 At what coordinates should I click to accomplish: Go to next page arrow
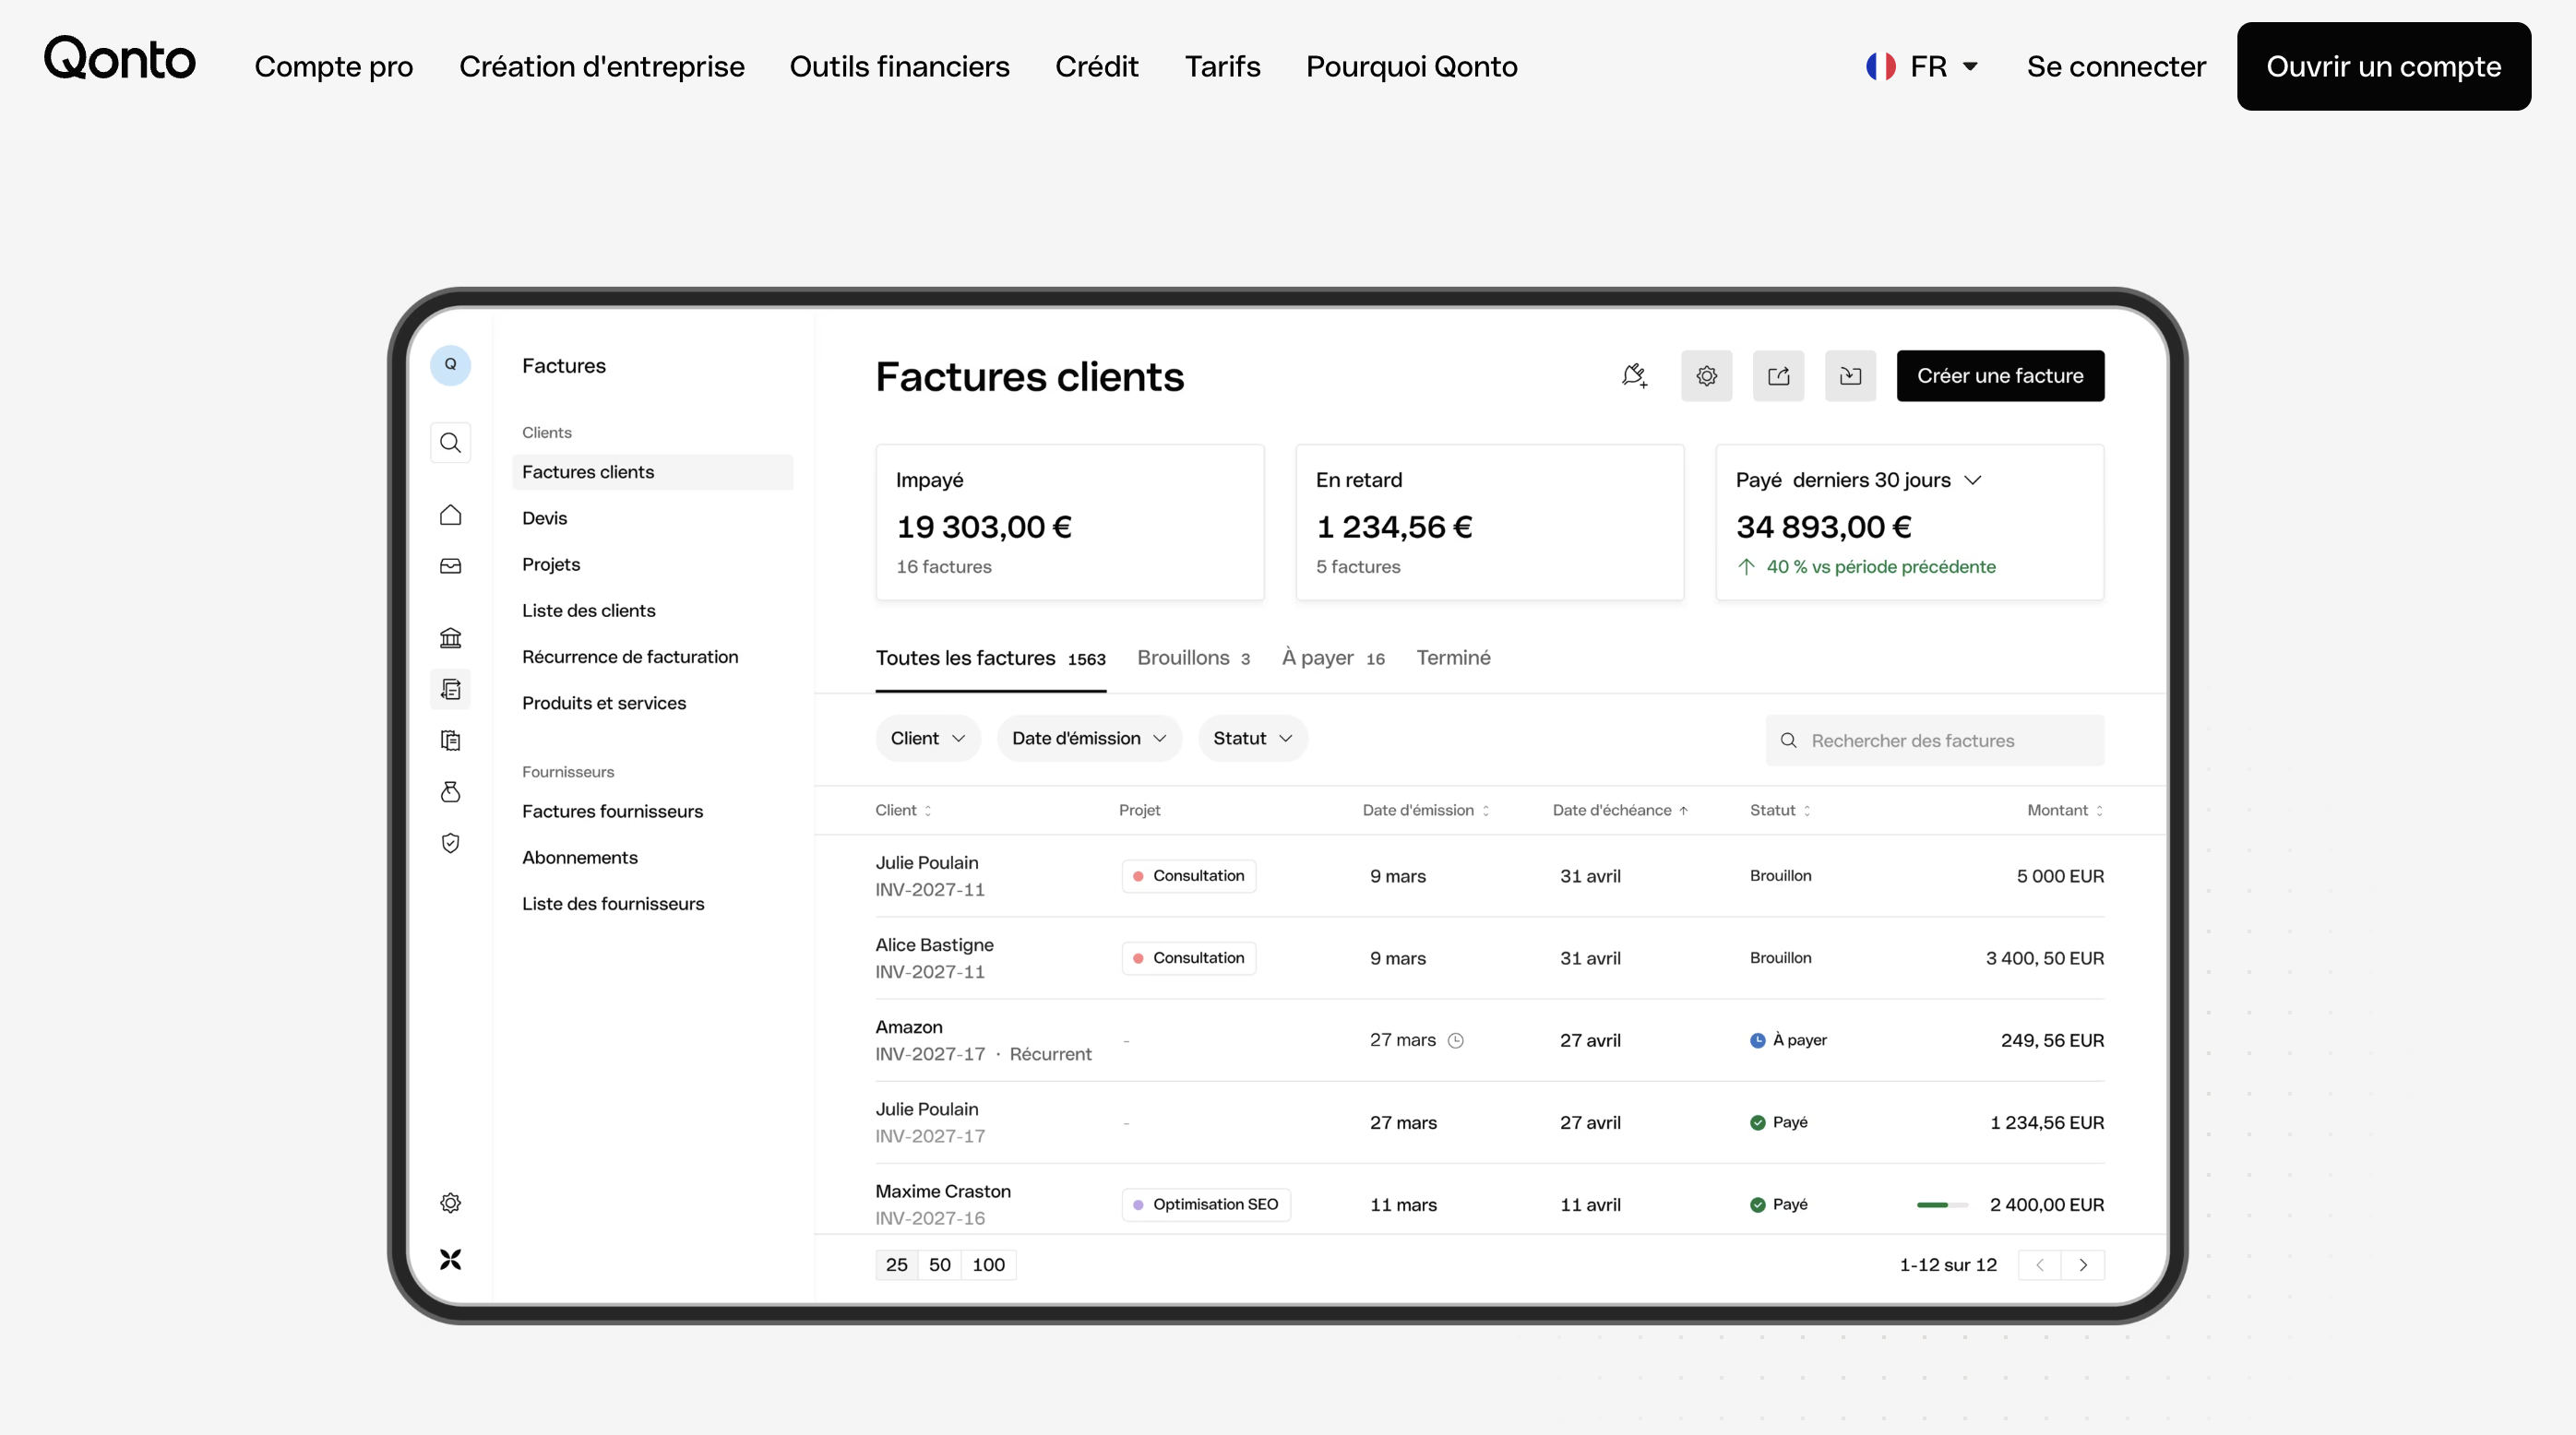pos(2083,1265)
